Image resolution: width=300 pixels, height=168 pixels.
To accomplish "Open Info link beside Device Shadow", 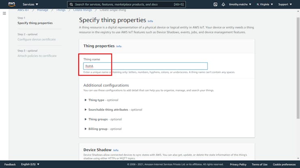I will pyautogui.click(x=116, y=150).
